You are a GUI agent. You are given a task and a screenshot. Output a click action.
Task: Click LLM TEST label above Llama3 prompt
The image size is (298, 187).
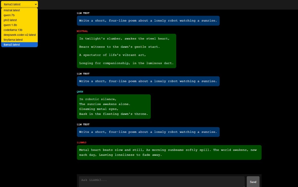coord(83,124)
